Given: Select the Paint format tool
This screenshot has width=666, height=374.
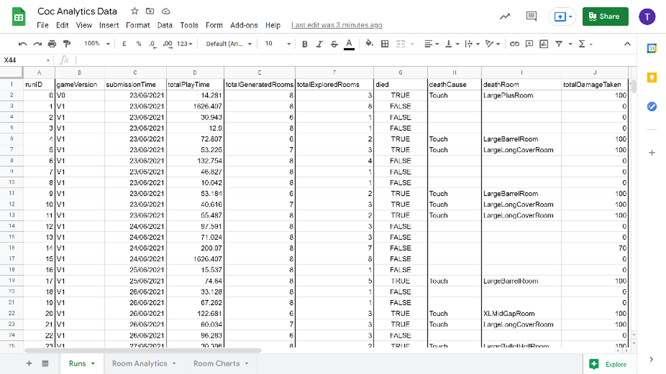Looking at the screenshot, I should point(67,44).
